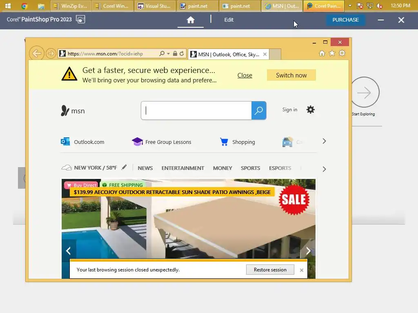
Task: Click the Action Center flag tray icon
Action: (360, 6)
